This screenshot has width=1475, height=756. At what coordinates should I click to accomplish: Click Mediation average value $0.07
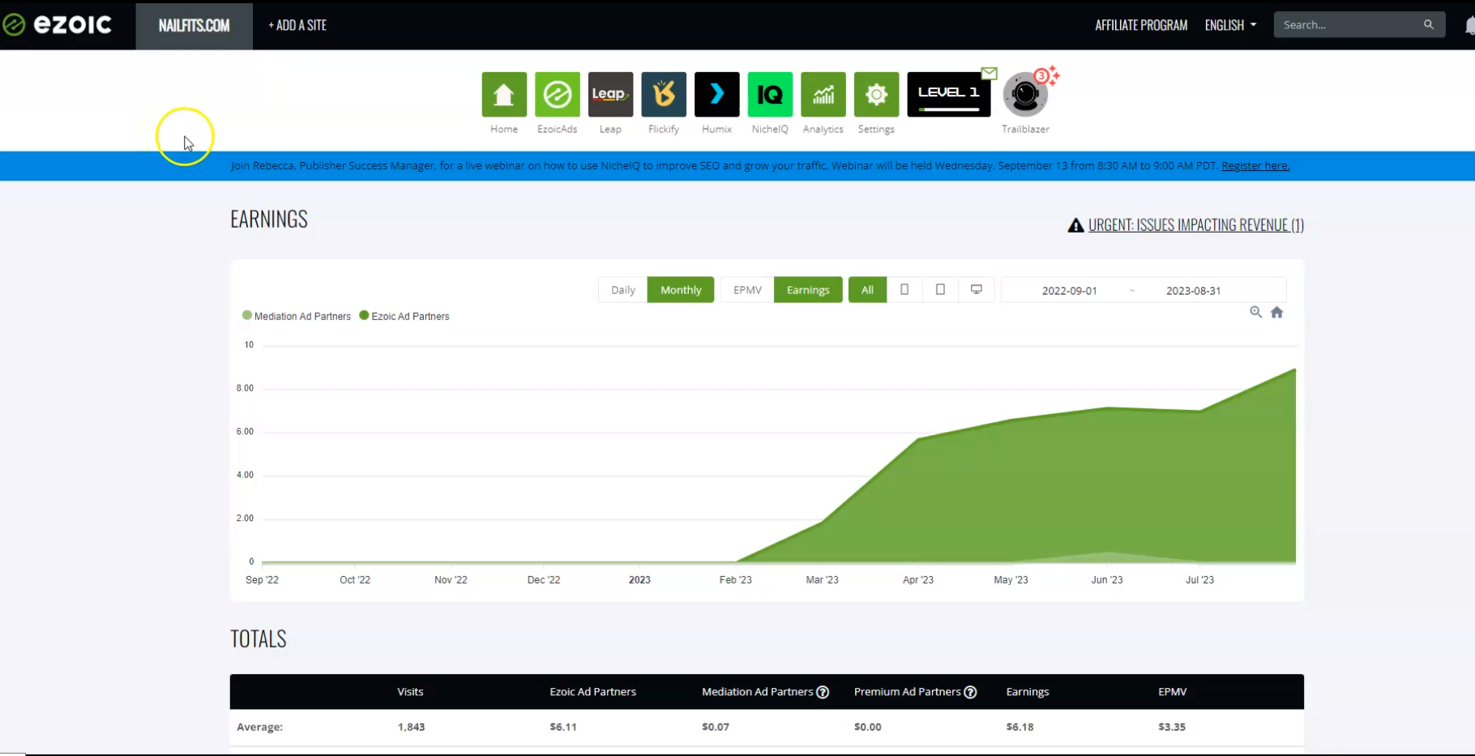(x=716, y=727)
